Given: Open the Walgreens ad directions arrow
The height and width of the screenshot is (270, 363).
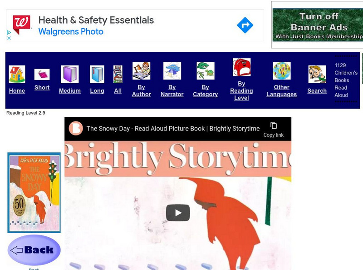Looking at the screenshot, I should 245,25.
